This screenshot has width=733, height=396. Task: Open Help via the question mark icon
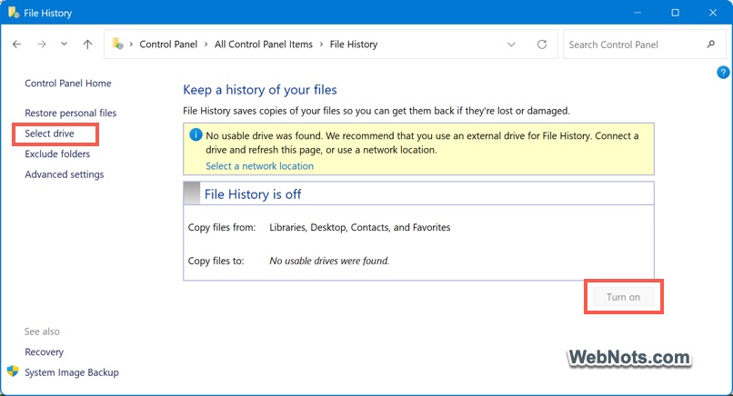(x=723, y=73)
